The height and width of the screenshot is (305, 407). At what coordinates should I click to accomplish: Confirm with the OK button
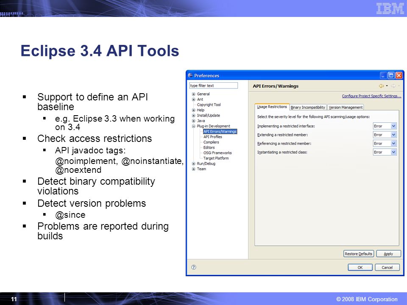tap(360, 267)
